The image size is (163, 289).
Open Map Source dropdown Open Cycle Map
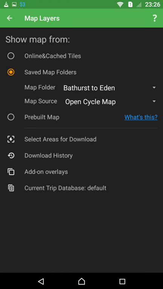coord(111,102)
